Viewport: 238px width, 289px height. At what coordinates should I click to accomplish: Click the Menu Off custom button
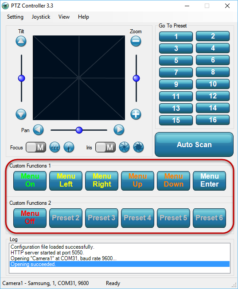tap(30, 218)
